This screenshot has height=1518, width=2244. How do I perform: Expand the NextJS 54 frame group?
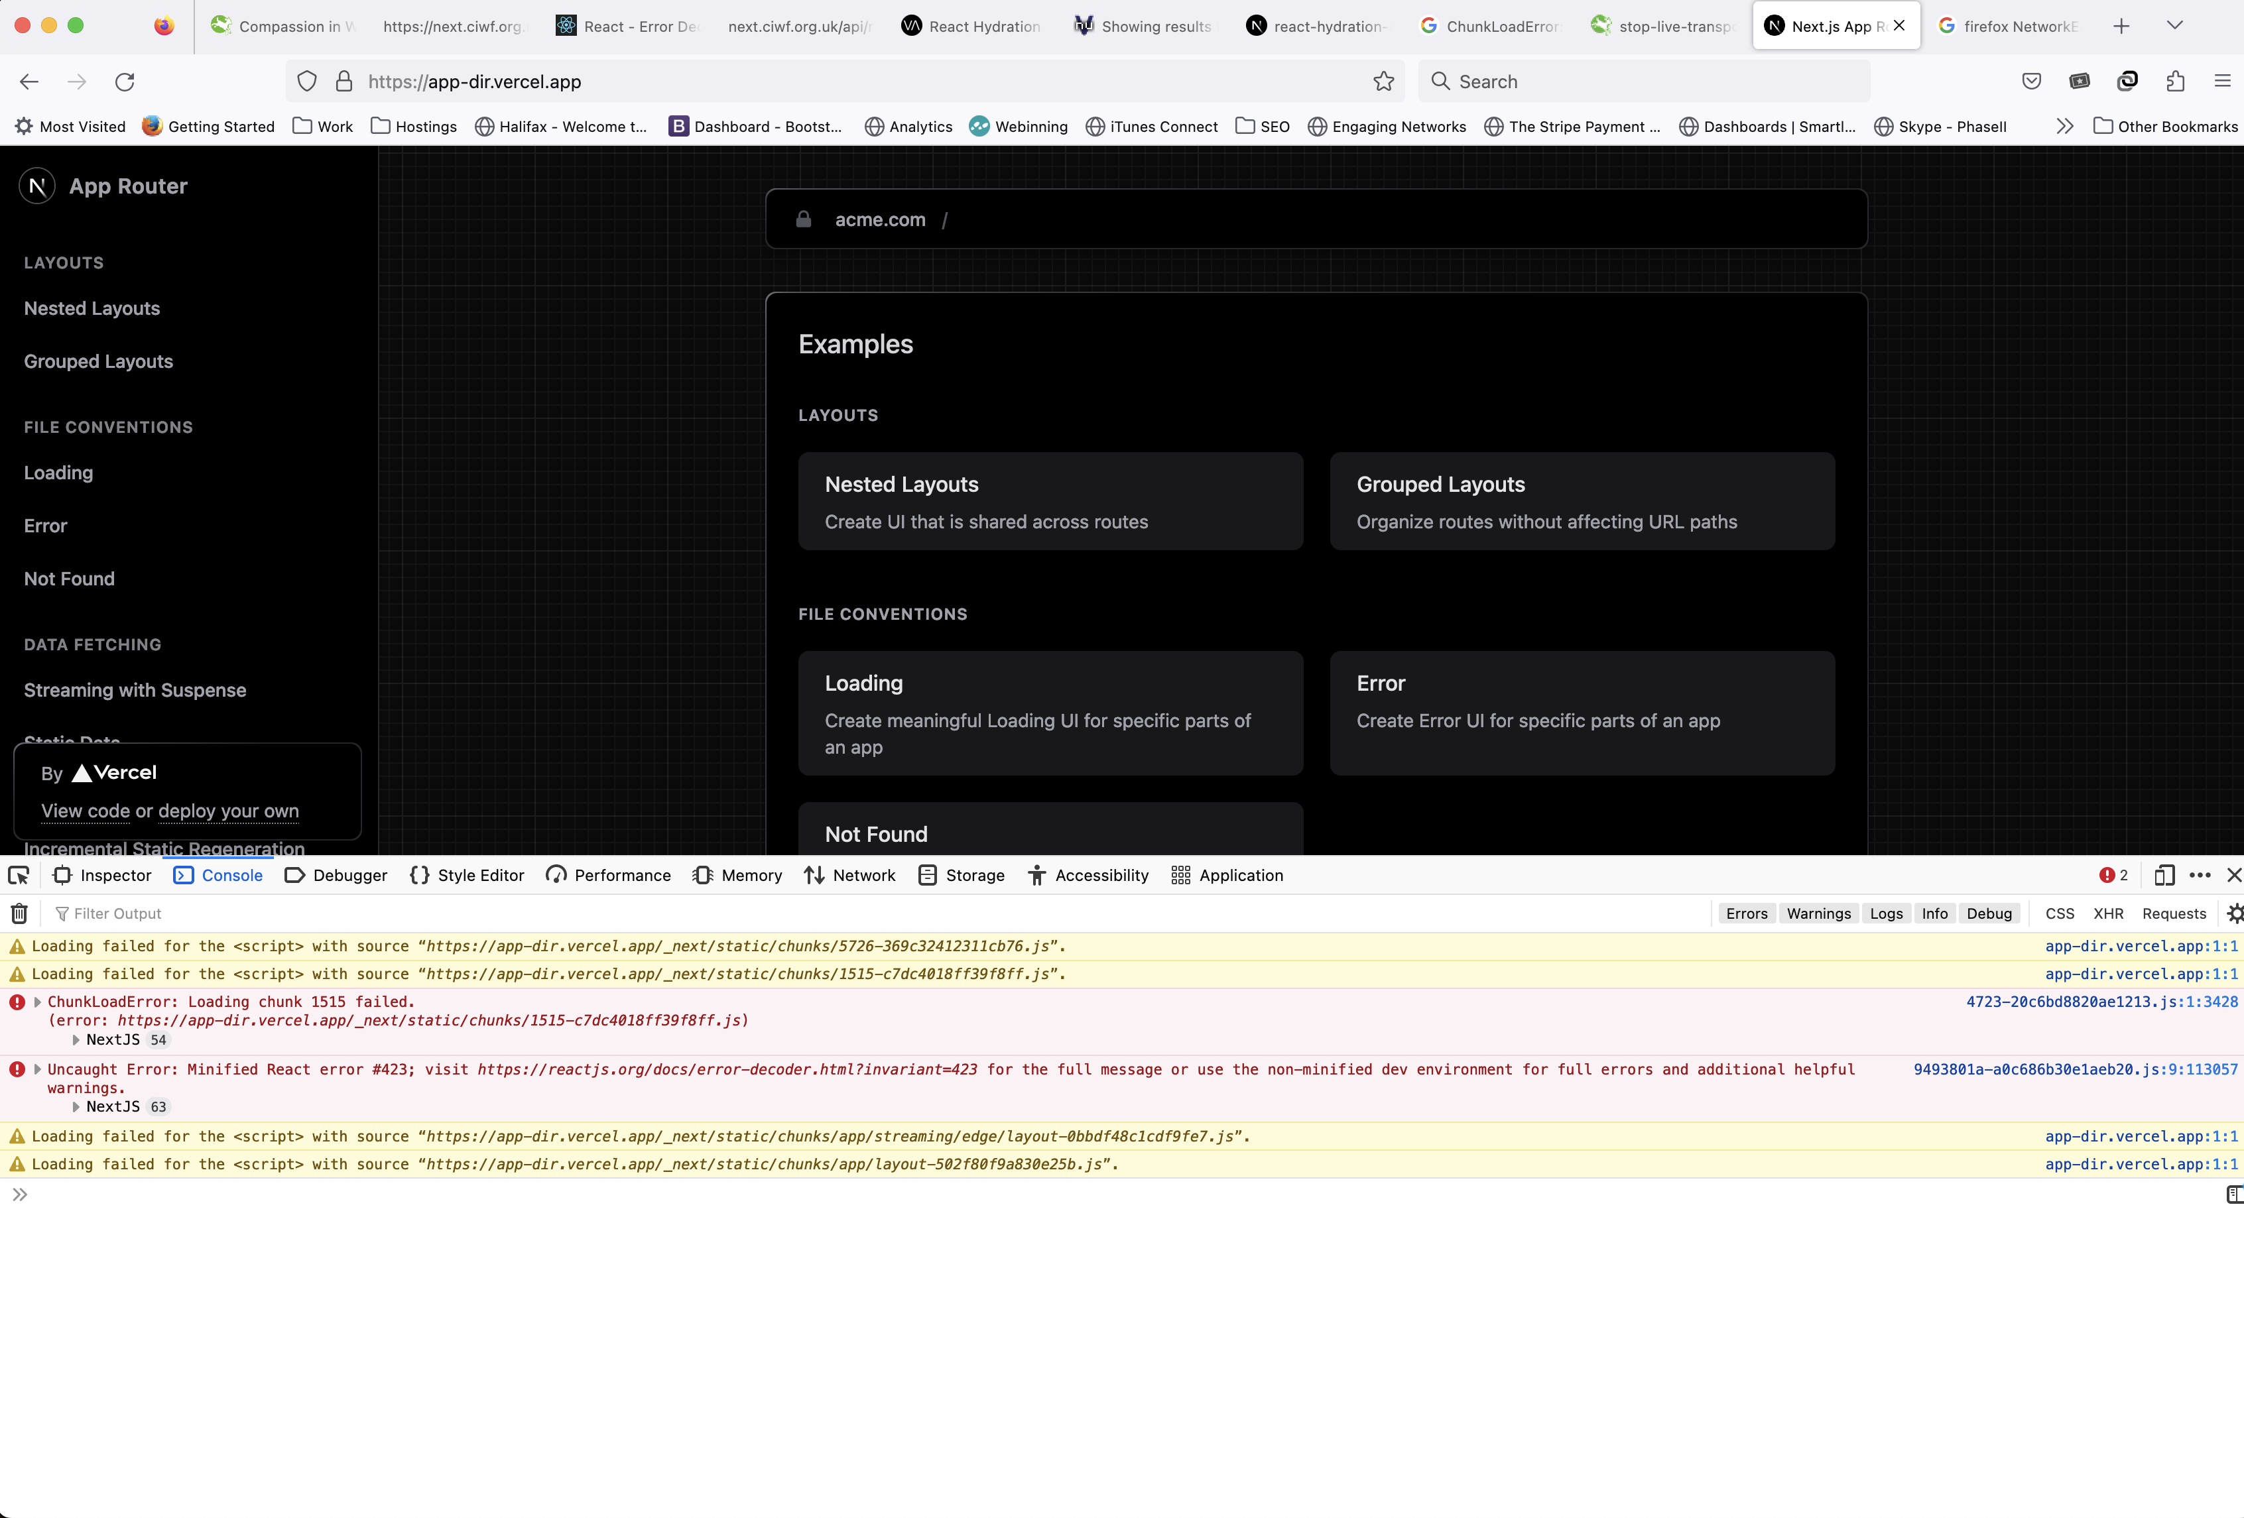click(76, 1040)
